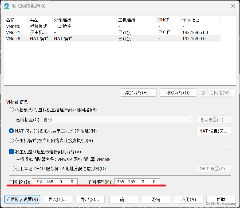Select the VMnet1 row
The image size is (240, 208).
point(113,32)
